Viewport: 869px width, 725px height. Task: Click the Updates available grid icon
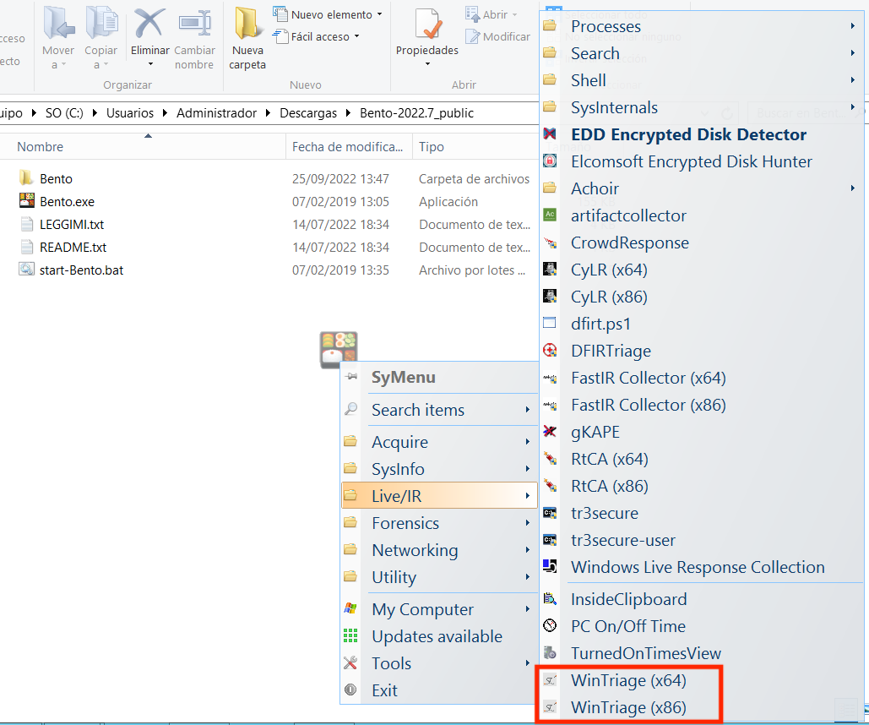[350, 635]
